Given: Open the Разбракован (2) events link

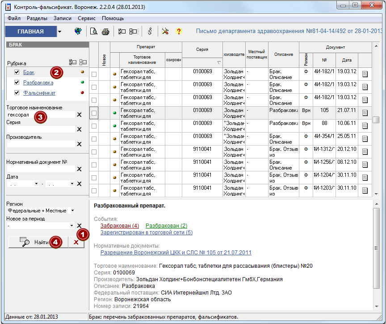Looking at the screenshot, I should pos(166,226).
